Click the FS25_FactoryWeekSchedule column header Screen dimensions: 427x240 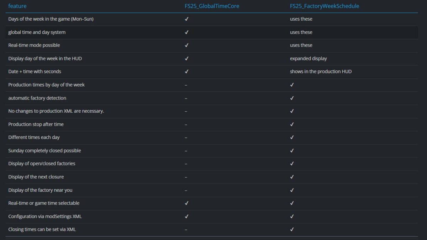(325, 6)
